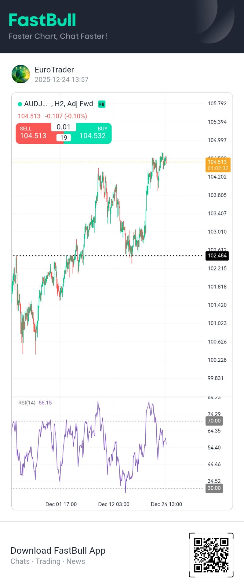
Task: Open the RSI(14) indicator settings
Action: coord(27,403)
